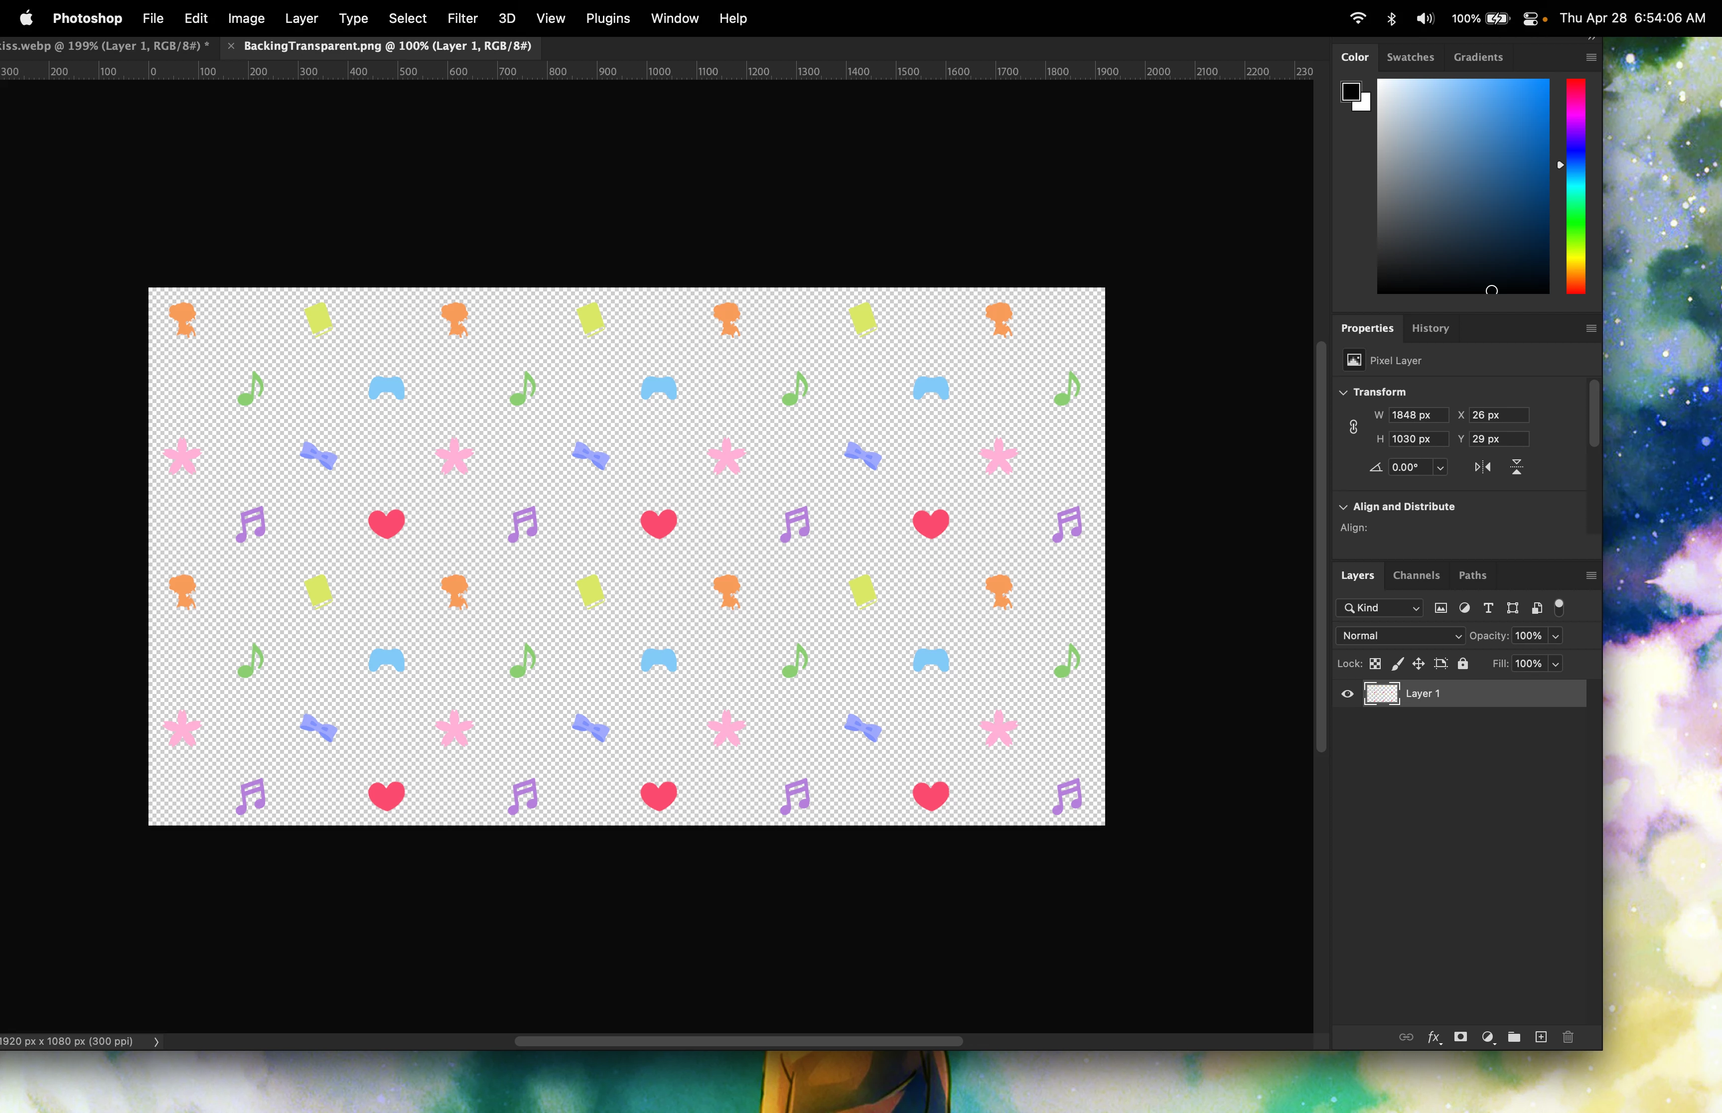Toggle the width-height link constraint
Image resolution: width=1722 pixels, height=1113 pixels.
pos(1353,427)
